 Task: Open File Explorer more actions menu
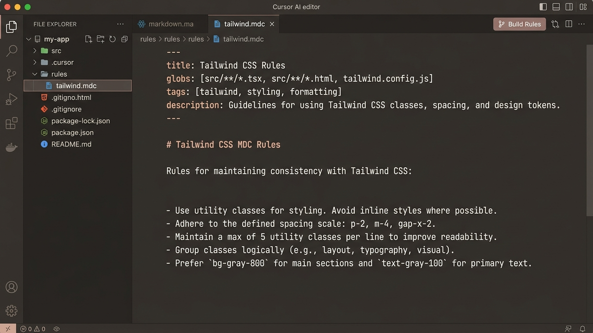(x=121, y=24)
